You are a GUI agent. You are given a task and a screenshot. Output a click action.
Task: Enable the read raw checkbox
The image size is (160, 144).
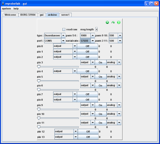click(x=64, y=29)
